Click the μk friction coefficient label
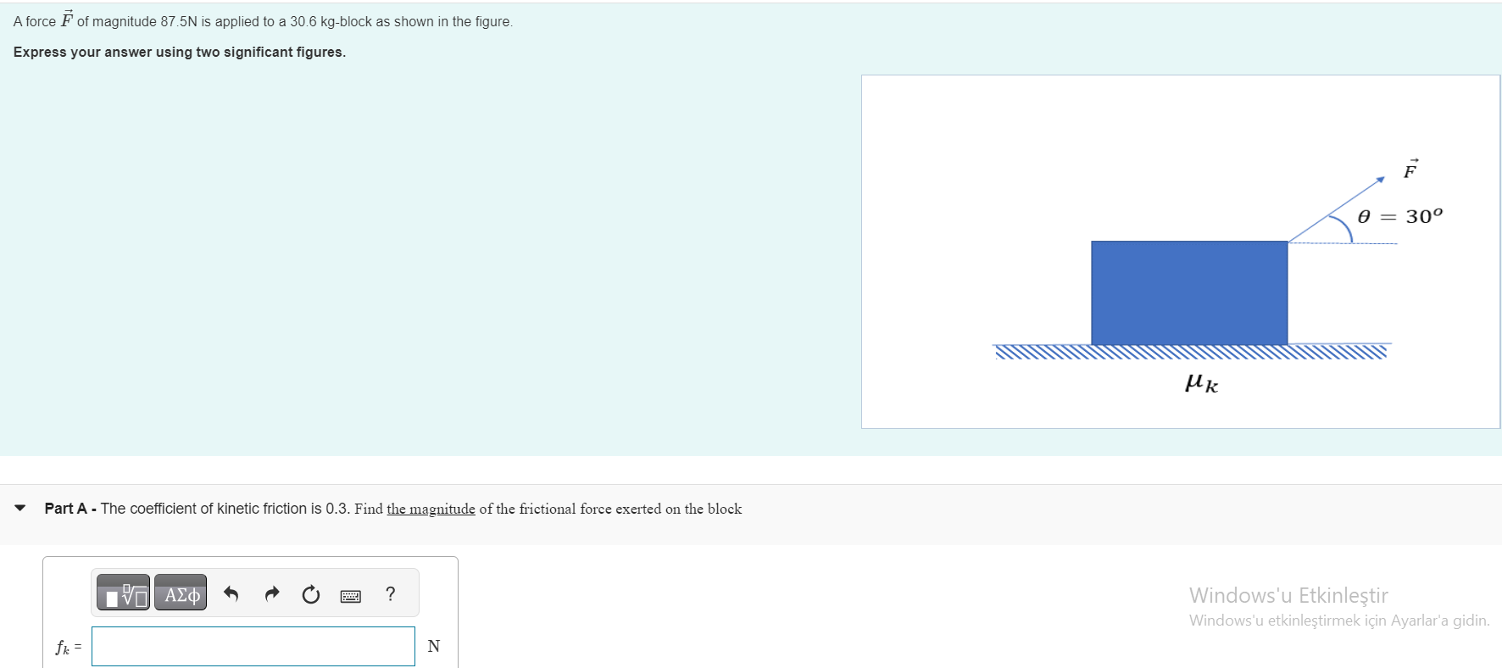Viewport: 1502px width, 668px height. coord(1202,383)
